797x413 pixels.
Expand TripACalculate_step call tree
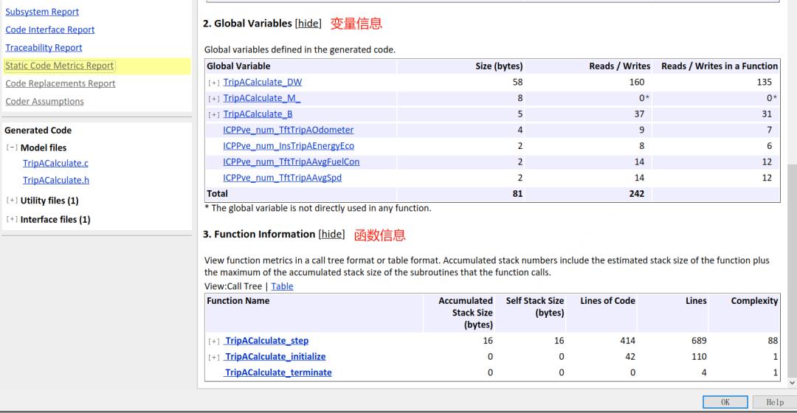click(214, 341)
